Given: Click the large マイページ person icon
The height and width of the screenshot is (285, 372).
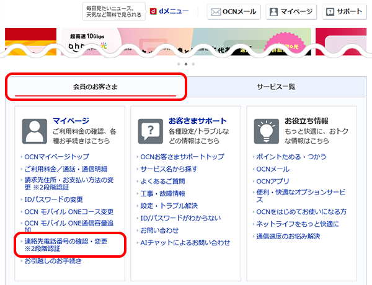Looking at the screenshot, I should (x=34, y=131).
